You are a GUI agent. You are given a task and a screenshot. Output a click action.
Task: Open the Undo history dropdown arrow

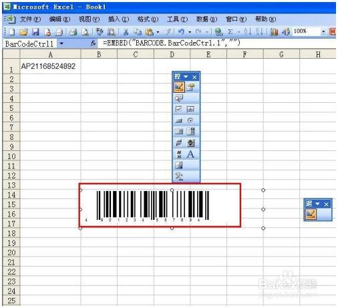[x=190, y=32]
